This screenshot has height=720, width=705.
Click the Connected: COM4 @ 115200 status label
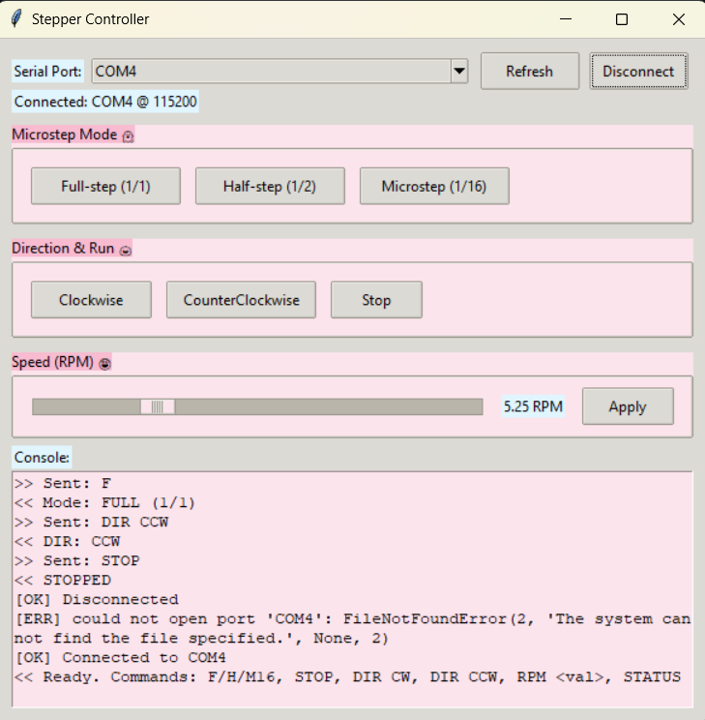[x=106, y=102]
